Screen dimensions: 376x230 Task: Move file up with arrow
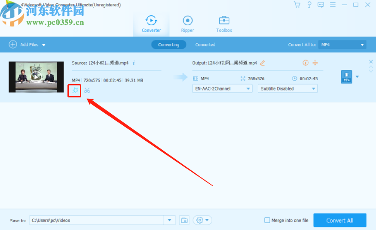[371, 67]
